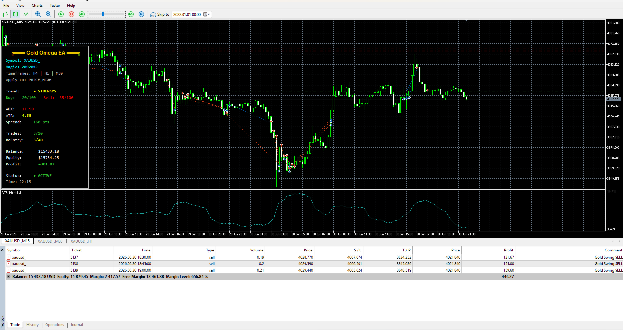Expand the Balance summary row
Screen dimensions: 623x330
[9, 277]
